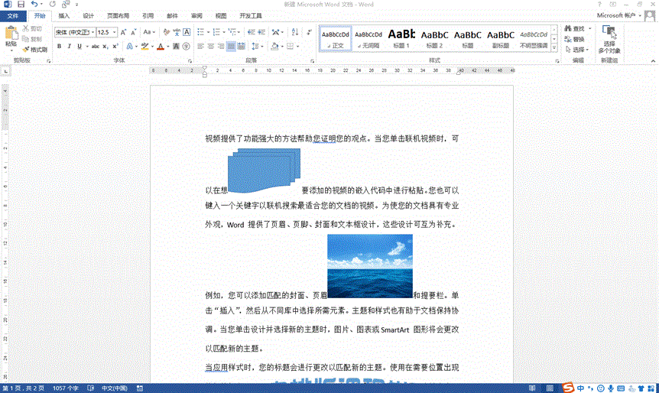Toggle bold formatting
The width and height of the screenshot is (659, 393).
[59, 47]
